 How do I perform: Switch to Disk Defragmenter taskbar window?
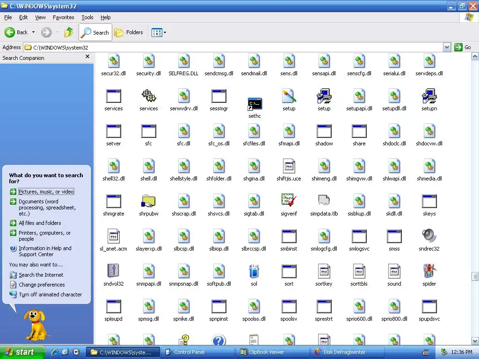click(x=348, y=352)
